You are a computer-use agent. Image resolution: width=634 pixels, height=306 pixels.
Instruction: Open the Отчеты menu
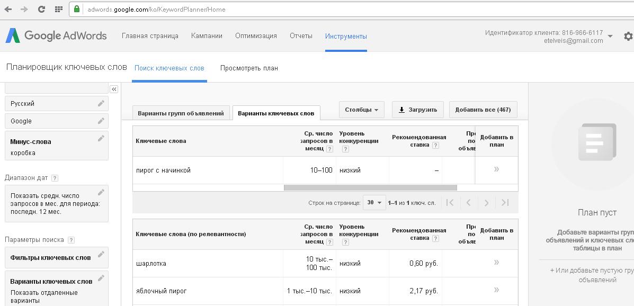click(x=301, y=36)
